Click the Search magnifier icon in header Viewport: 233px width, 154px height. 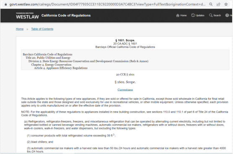click(211, 15)
